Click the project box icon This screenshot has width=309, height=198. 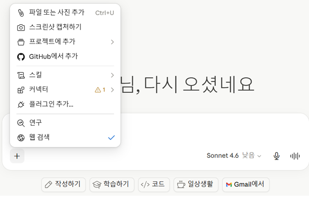[21, 42]
